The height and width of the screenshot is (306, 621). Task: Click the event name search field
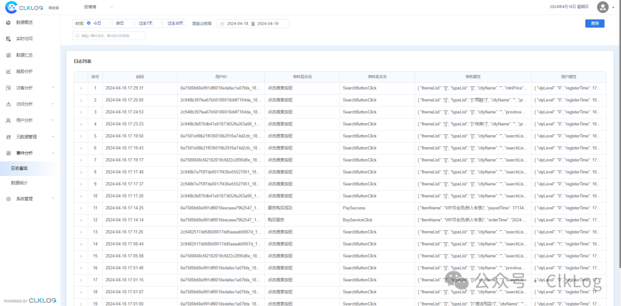(109, 36)
